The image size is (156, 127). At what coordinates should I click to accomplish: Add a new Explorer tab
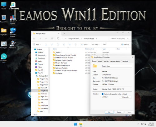(64, 33)
